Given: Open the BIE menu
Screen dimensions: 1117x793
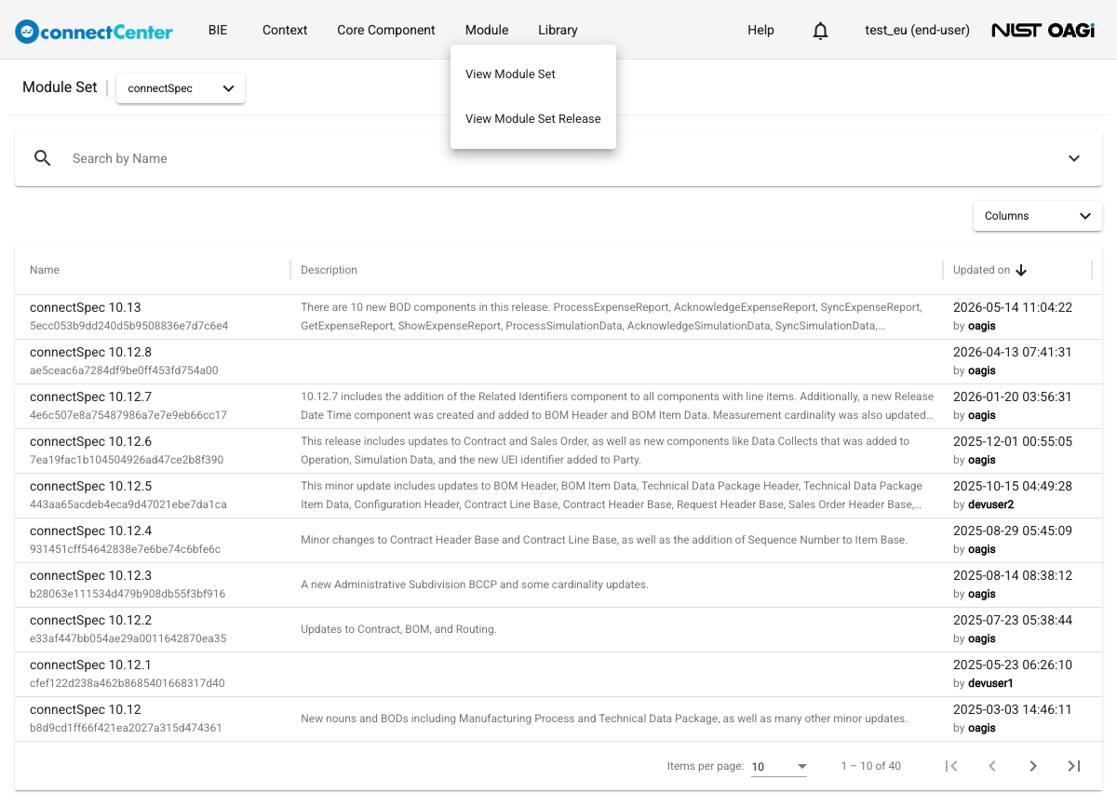Looking at the screenshot, I should coord(218,30).
